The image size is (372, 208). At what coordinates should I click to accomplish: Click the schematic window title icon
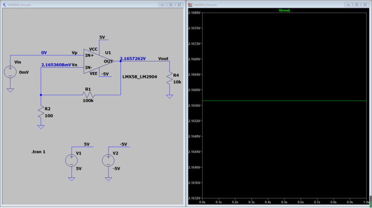tap(4, 5)
